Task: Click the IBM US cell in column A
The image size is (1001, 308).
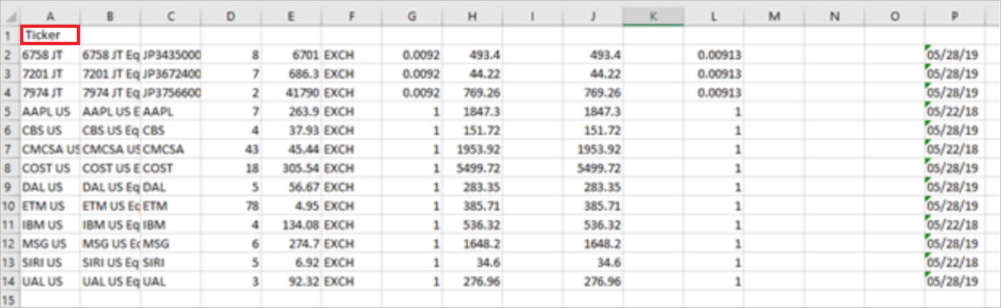Action: pyautogui.click(x=50, y=225)
